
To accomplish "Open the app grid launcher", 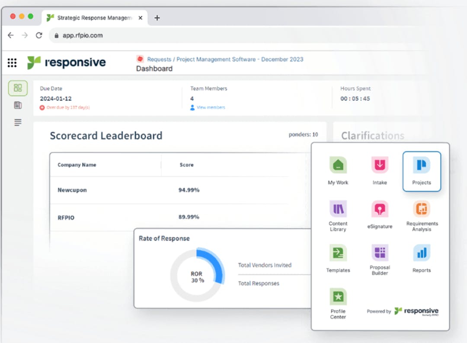I will [12, 63].
